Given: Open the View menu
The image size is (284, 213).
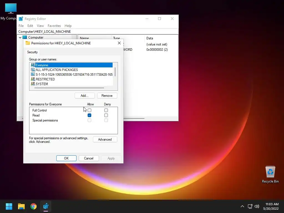Looking at the screenshot, I should [x=40, y=26].
